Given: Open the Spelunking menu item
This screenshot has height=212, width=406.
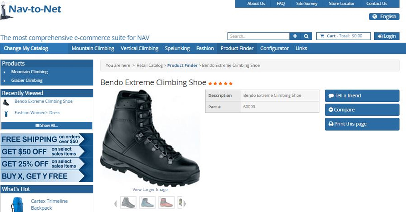Looking at the screenshot, I should (x=177, y=48).
